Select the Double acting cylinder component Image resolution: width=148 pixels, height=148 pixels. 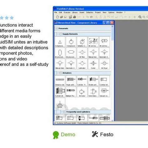(x=93, y=81)
